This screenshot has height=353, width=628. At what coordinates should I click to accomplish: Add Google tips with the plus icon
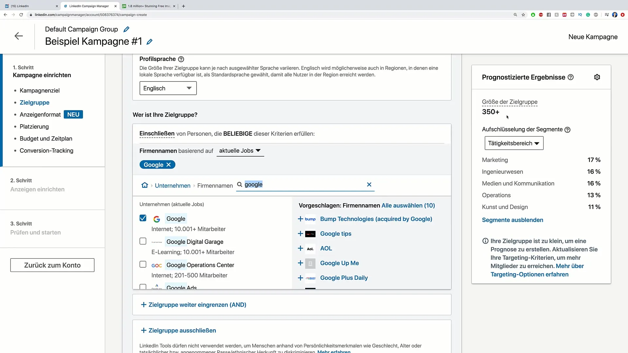[300, 234]
